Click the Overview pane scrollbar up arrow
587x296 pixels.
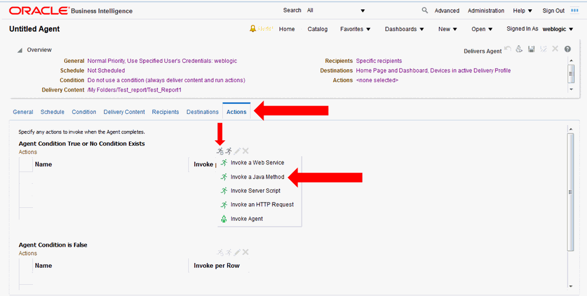[571, 60]
